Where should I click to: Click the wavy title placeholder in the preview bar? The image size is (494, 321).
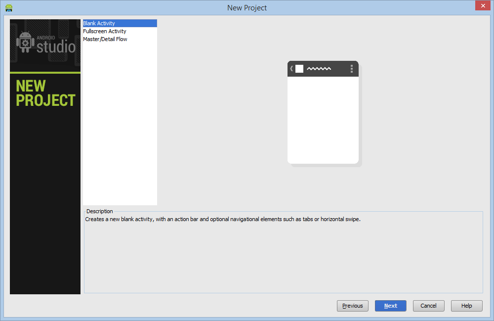[x=319, y=69]
